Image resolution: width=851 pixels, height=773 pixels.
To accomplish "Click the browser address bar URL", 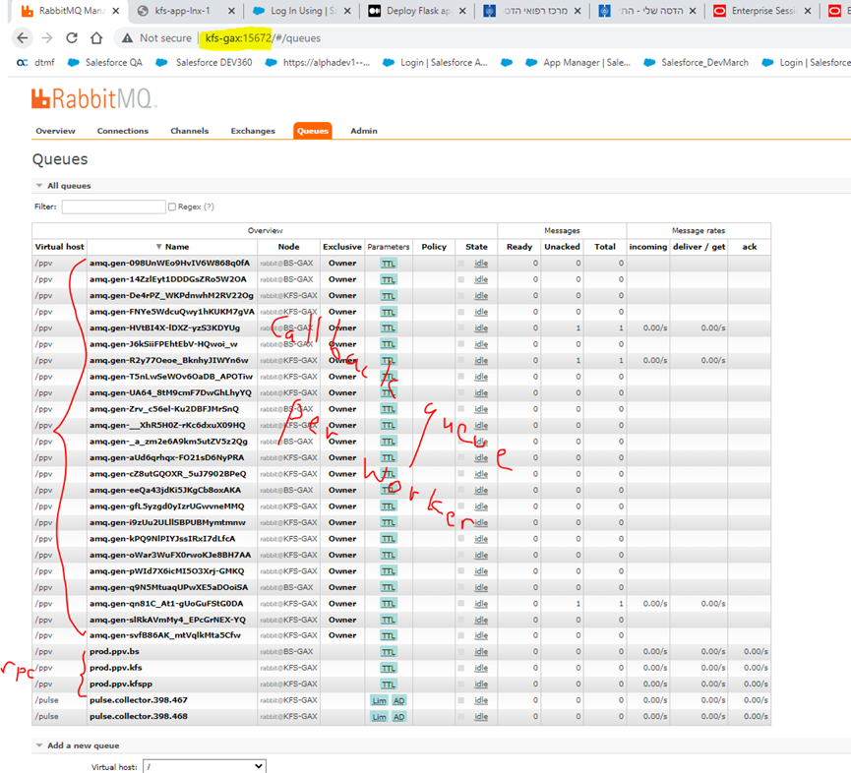I will coord(263,38).
